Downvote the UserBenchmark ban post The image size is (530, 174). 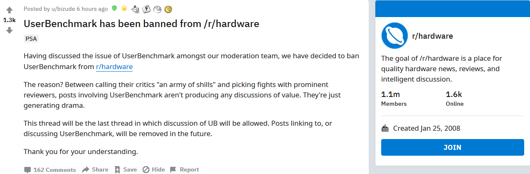click(x=9, y=30)
